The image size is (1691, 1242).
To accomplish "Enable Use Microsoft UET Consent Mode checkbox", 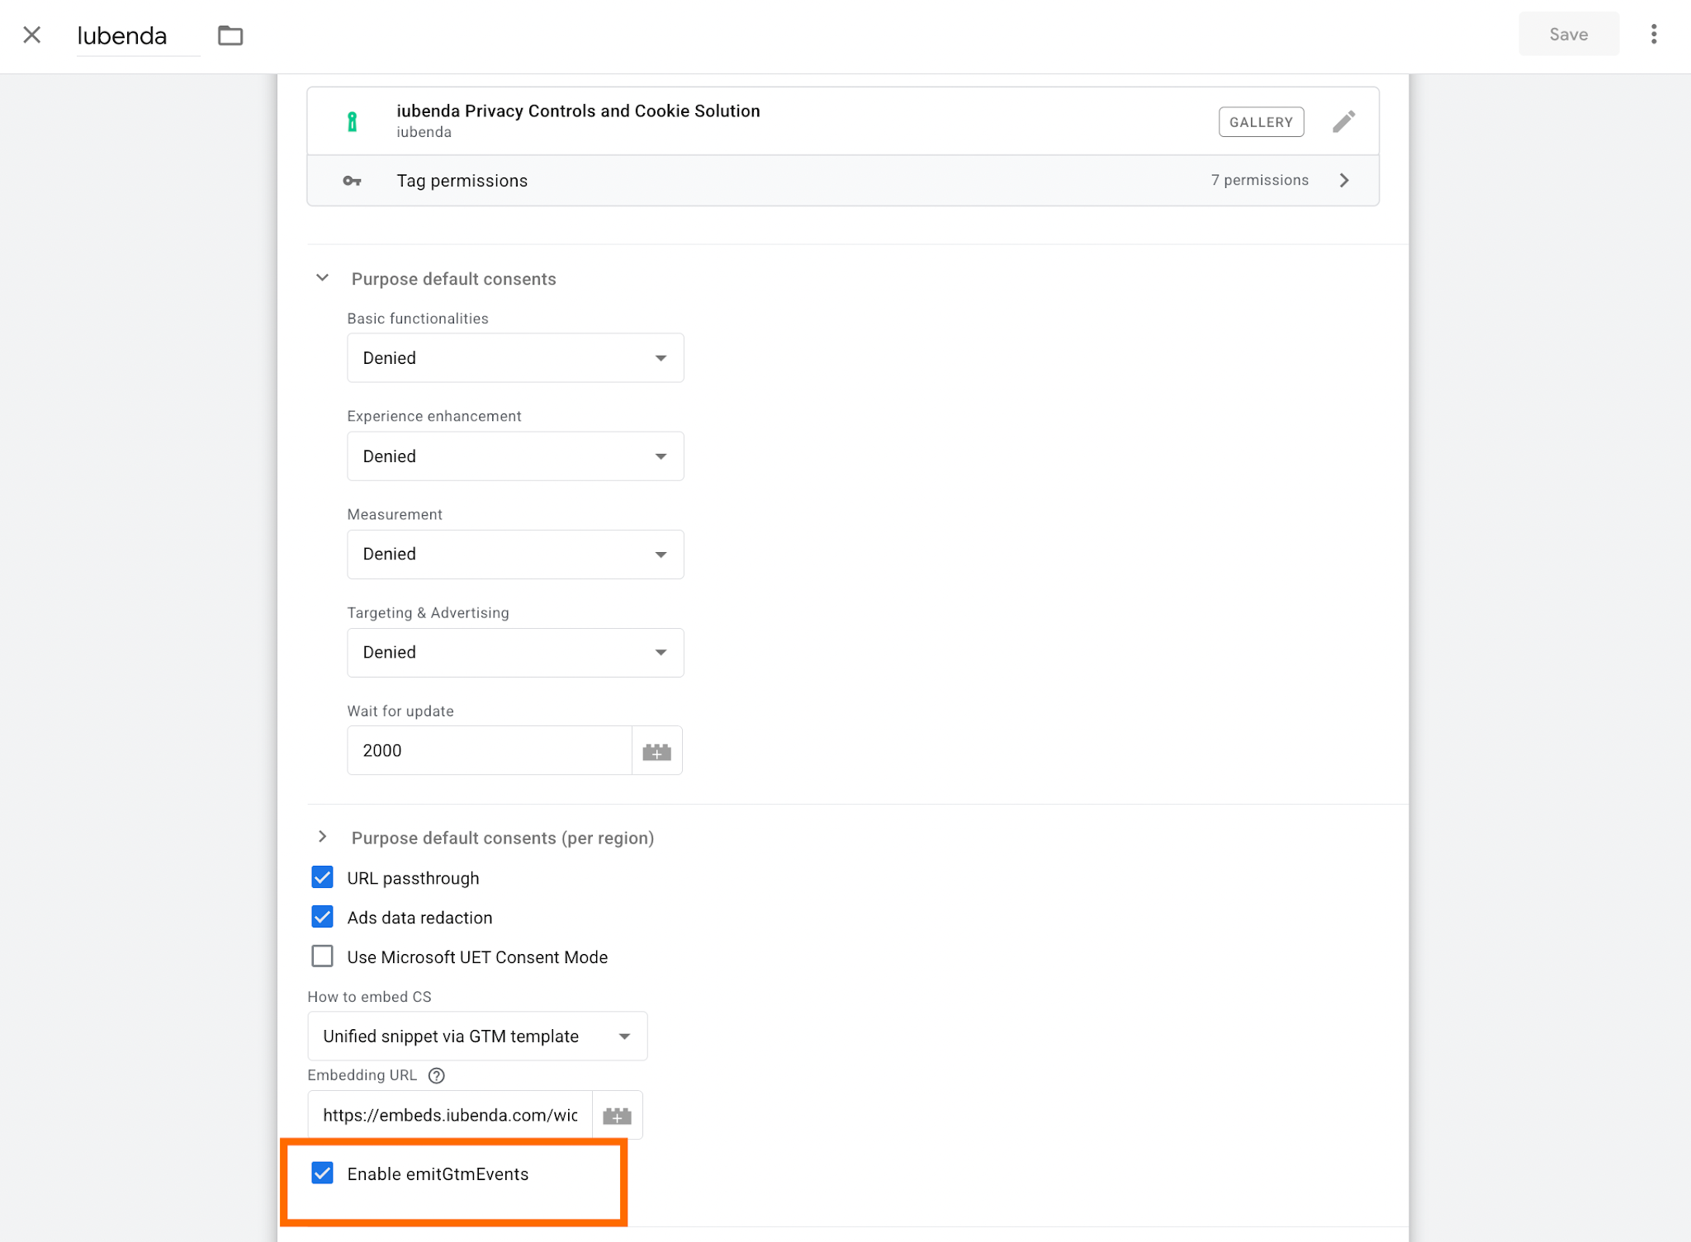I will (x=323, y=956).
